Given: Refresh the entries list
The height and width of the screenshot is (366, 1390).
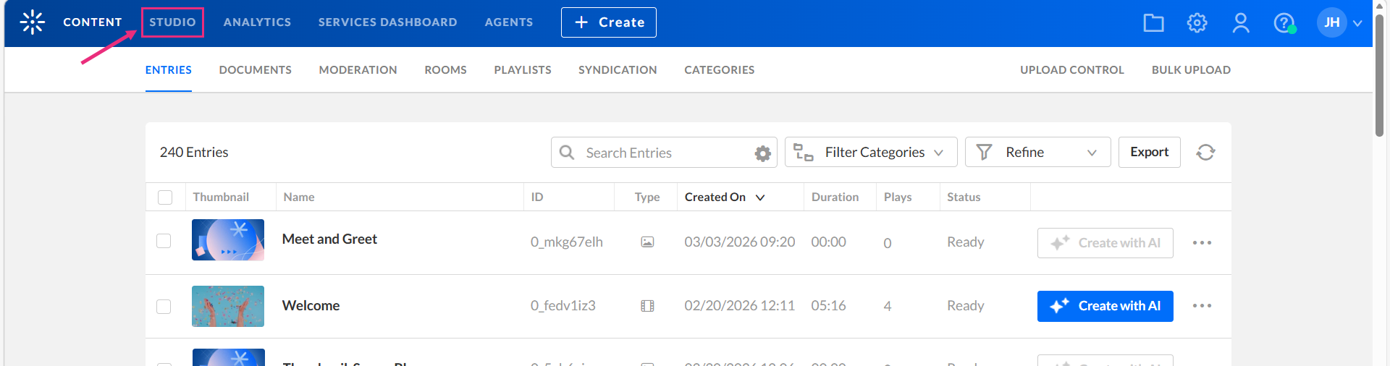Looking at the screenshot, I should pos(1205,153).
